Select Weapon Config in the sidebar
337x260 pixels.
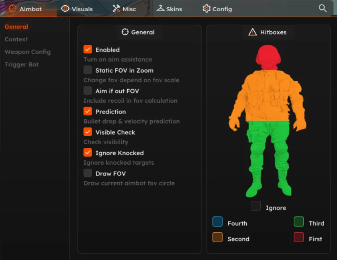pyautogui.click(x=27, y=52)
